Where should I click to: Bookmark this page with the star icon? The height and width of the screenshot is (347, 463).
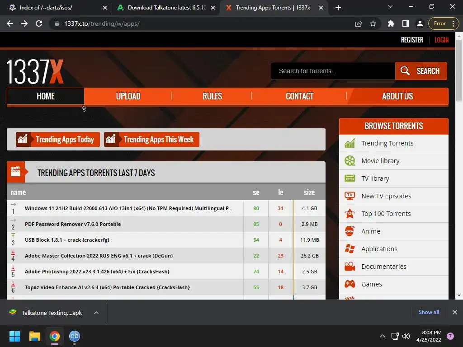click(x=373, y=23)
